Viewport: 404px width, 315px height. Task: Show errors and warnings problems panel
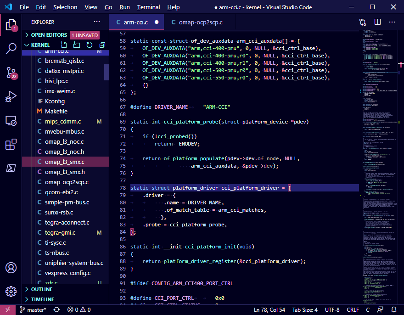79,309
